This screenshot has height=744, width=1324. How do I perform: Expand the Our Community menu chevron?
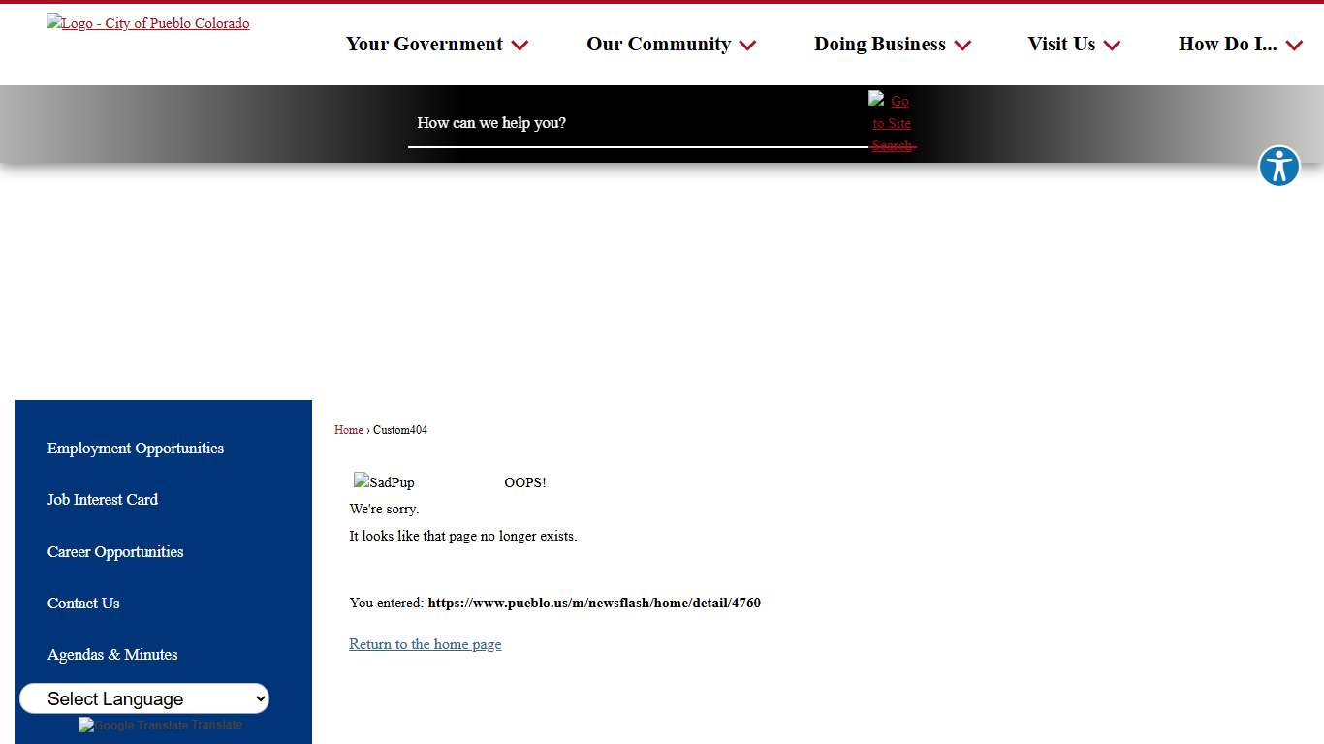747,46
